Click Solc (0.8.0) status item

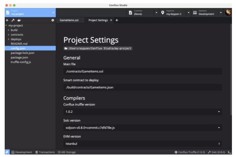pos(217,152)
